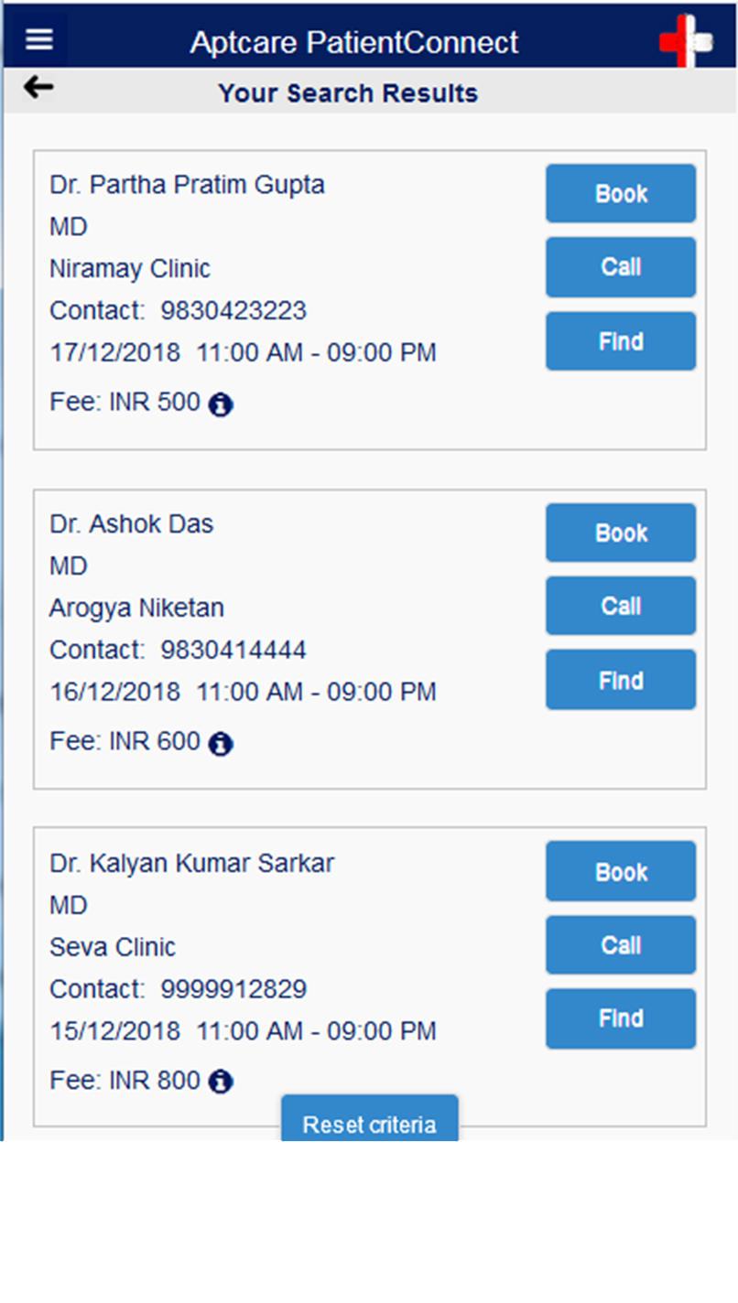Click the Your Search Results heading

click(x=348, y=93)
